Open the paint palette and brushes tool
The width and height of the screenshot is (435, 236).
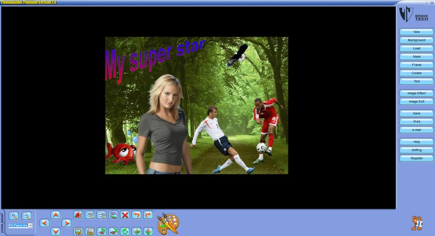(168, 224)
